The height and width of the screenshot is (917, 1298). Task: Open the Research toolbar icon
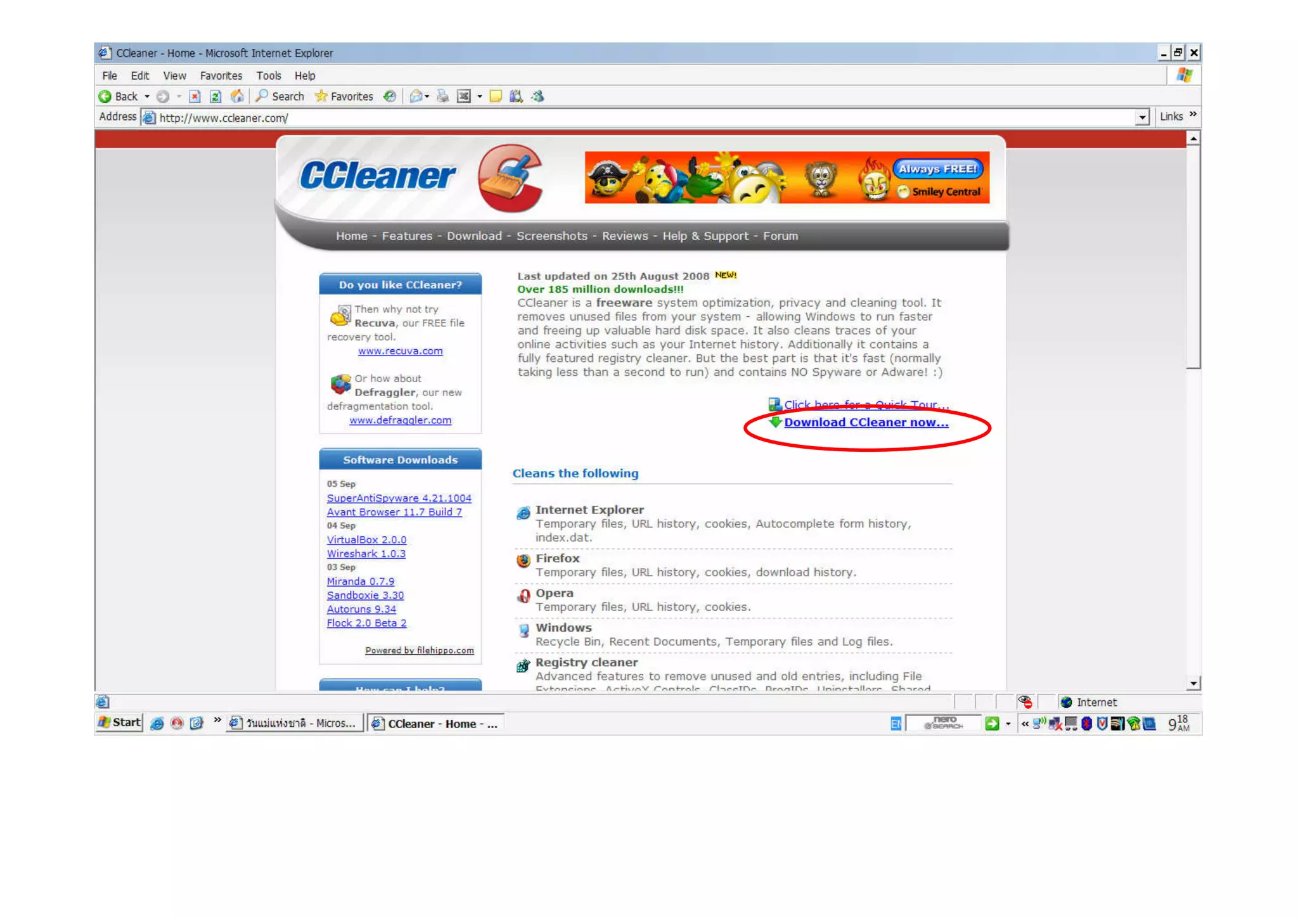[517, 96]
